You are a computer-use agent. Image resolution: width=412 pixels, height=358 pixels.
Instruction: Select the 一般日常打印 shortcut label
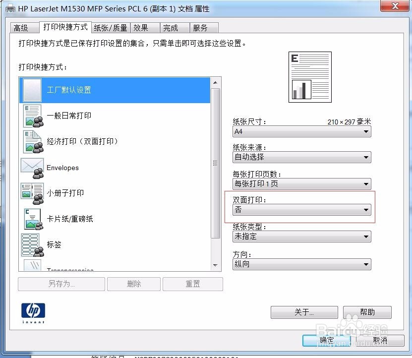tap(69, 116)
